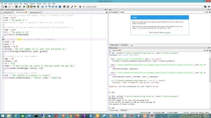The height and width of the screenshot is (118, 211).
Task: Save the current file
Action: coord(10,7)
